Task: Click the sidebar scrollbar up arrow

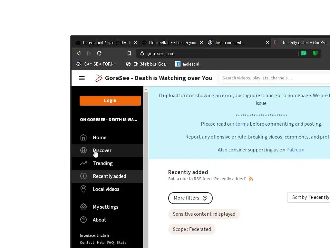Action: [146, 89]
